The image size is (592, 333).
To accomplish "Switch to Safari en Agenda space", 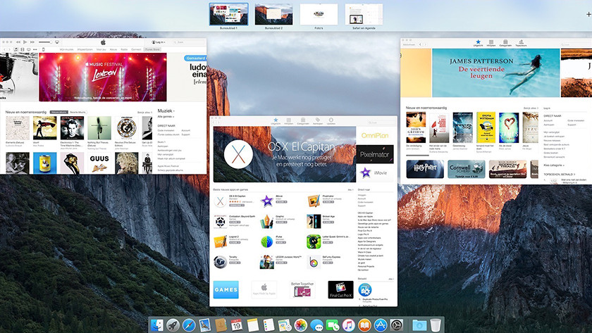I will pos(364,14).
